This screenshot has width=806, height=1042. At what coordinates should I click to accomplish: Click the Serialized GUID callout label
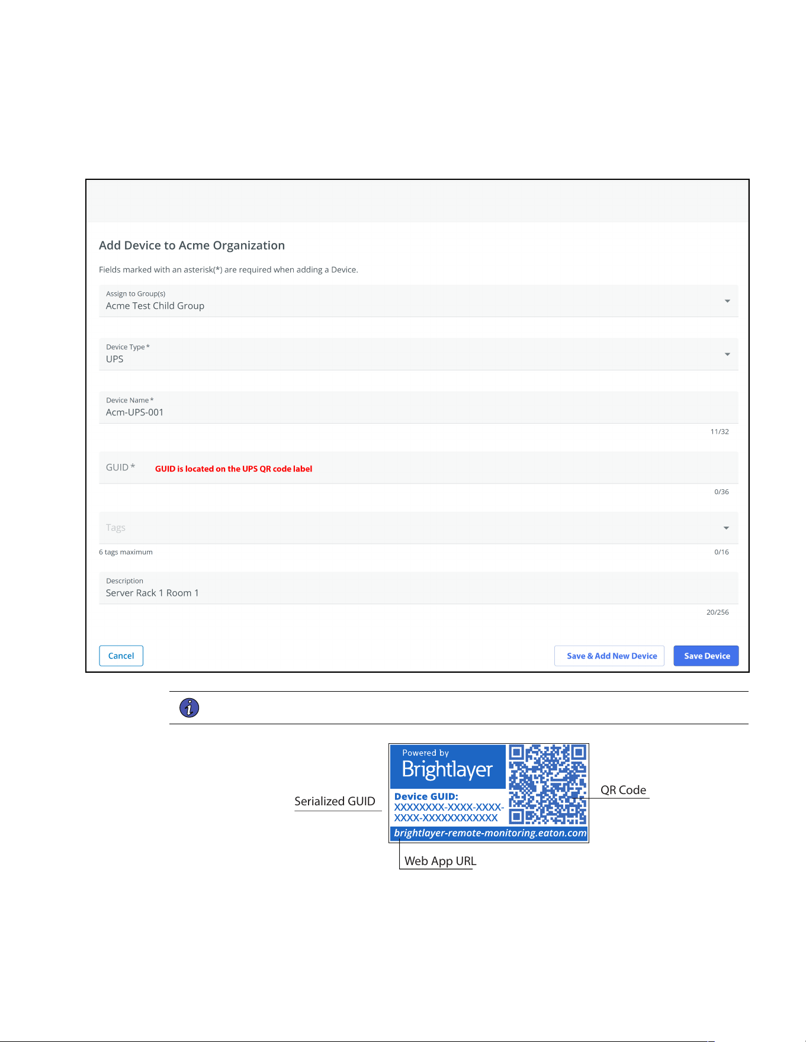(x=335, y=801)
